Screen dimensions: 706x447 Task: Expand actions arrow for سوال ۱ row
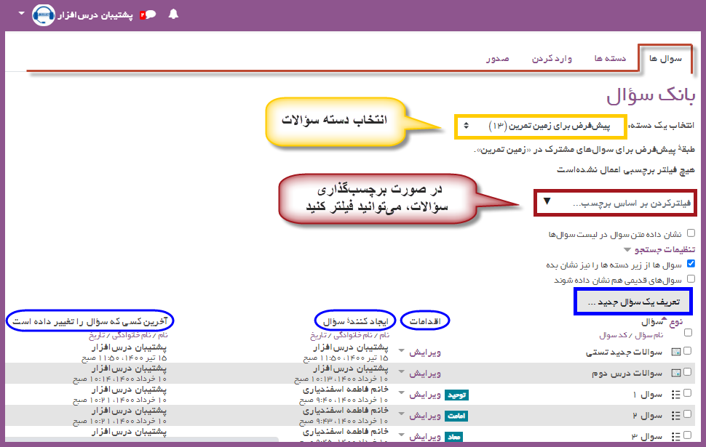pos(401,392)
